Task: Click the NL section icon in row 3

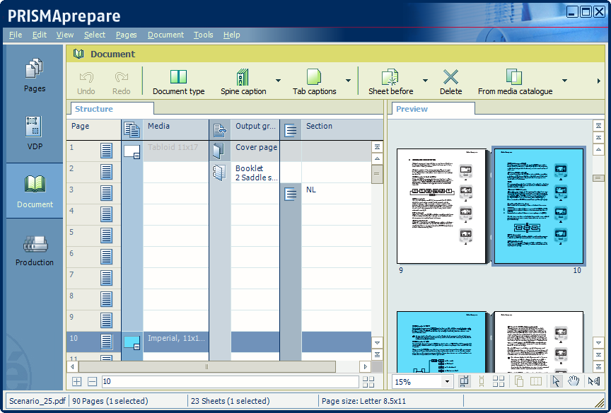Action: coord(291,194)
